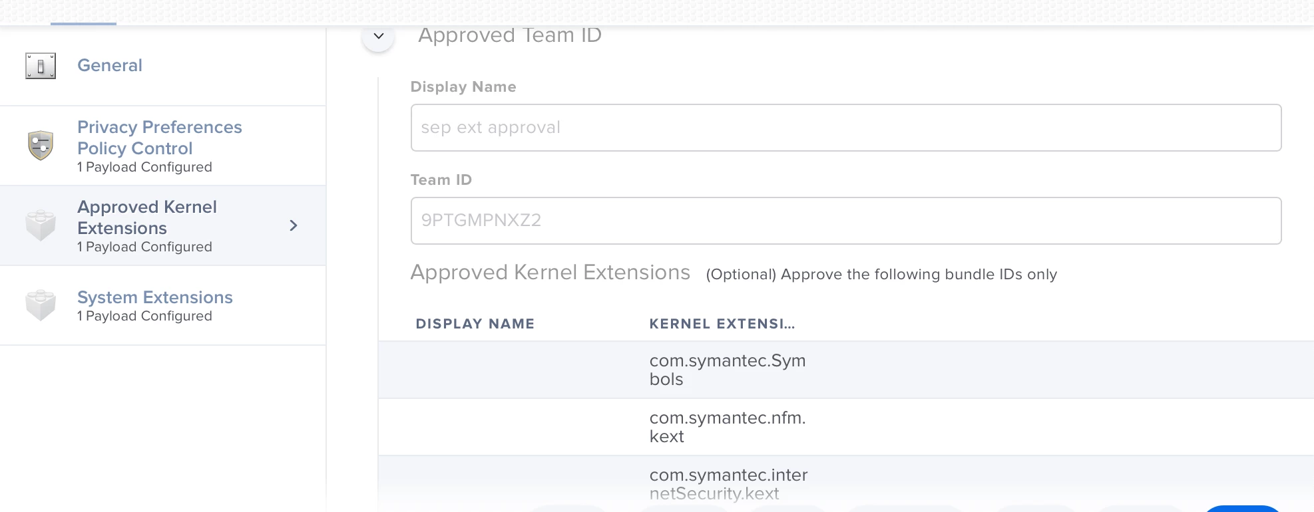Select Privacy Preferences Policy Control payload

pyautogui.click(x=159, y=138)
